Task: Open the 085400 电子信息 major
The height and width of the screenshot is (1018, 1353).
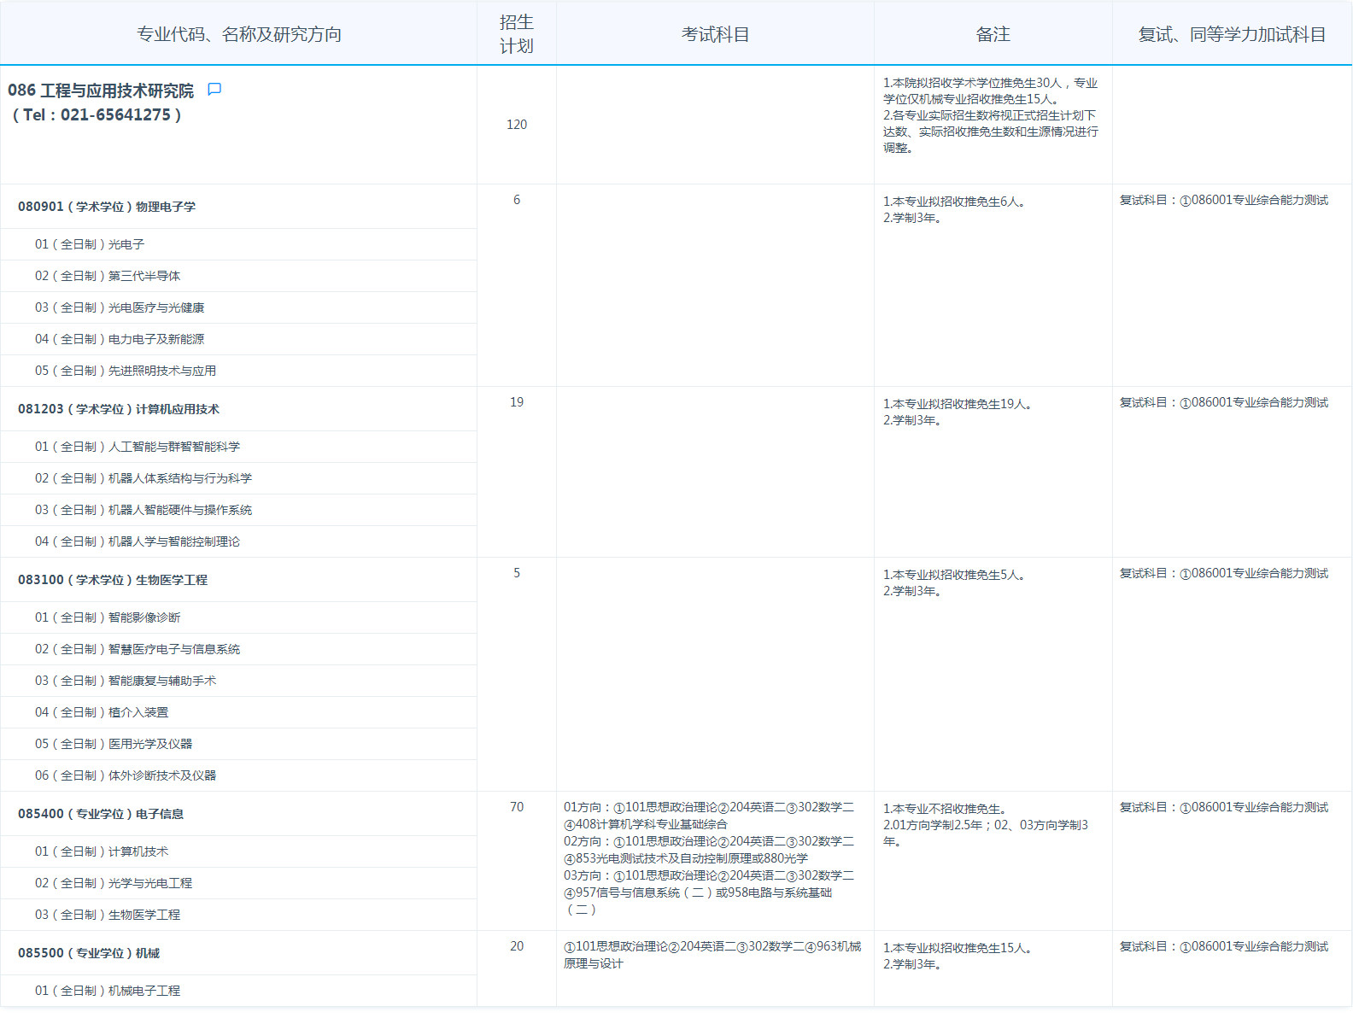Action: [x=101, y=814]
